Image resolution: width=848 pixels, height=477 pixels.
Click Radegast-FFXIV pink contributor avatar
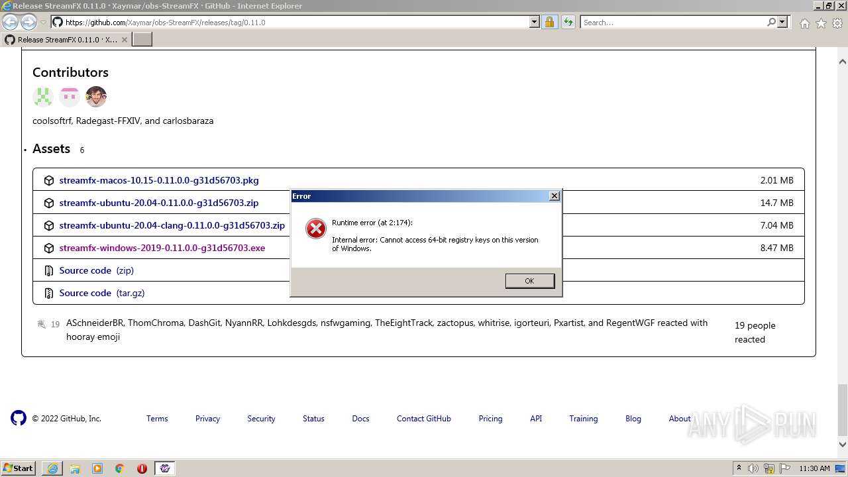(x=70, y=97)
